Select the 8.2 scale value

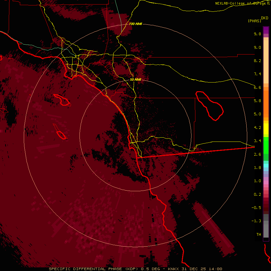pos(257,61)
